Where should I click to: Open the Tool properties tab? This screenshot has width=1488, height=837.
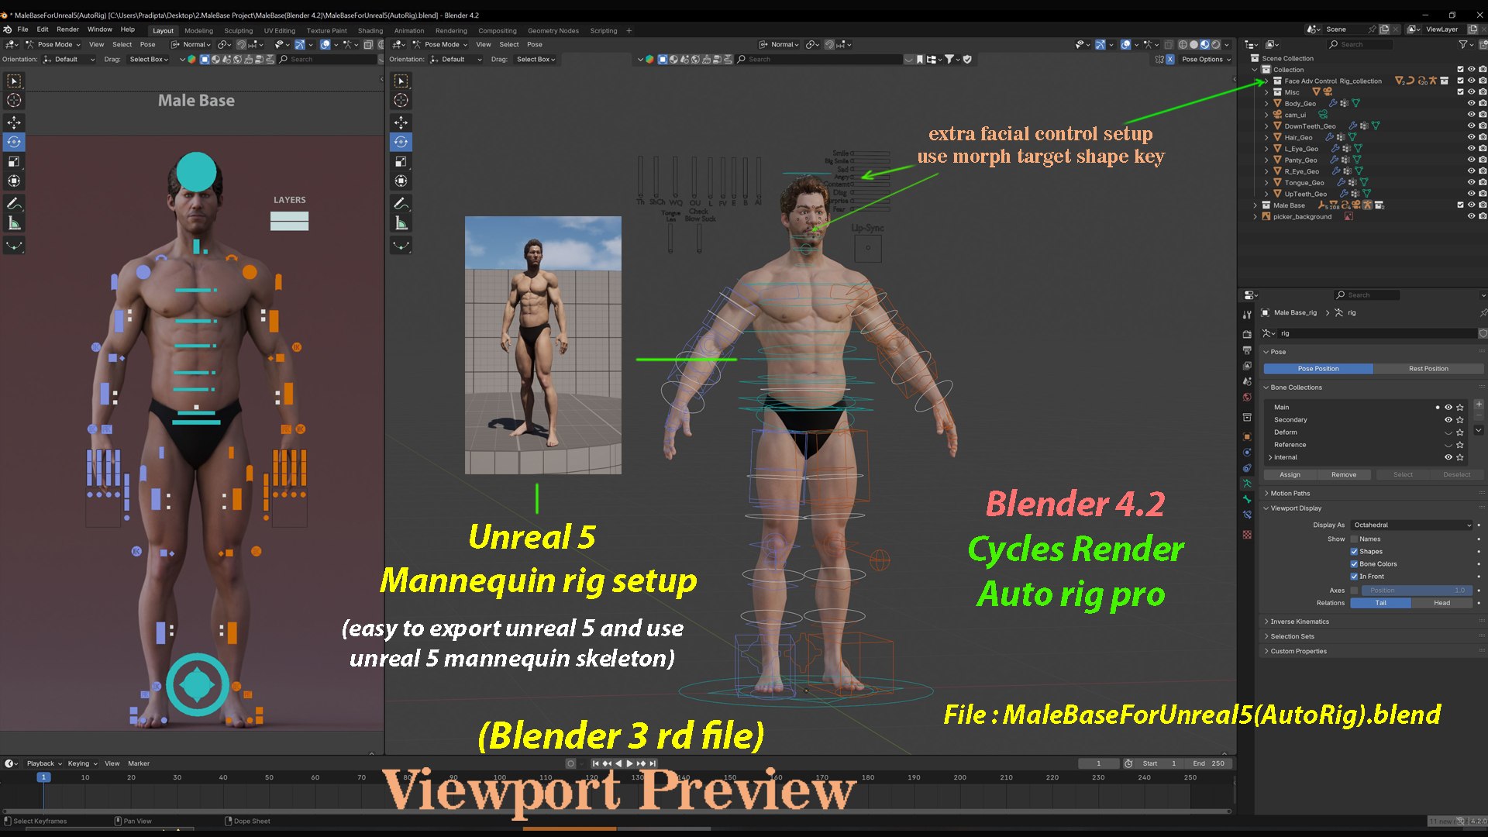(x=1247, y=315)
